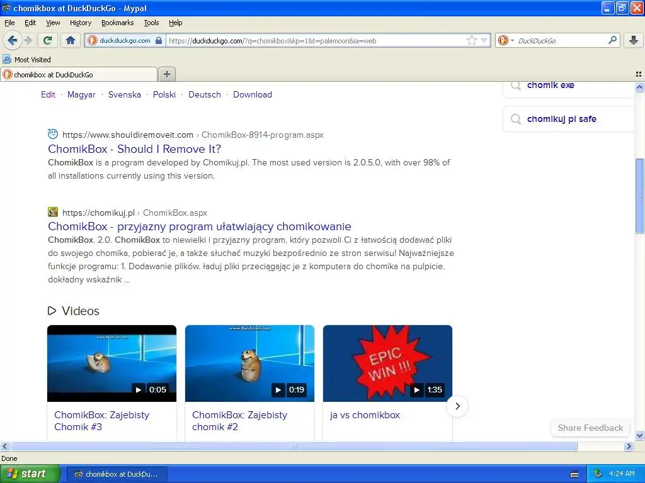The height and width of the screenshot is (483, 645).
Task: Click the vertical scrollbar up arrow
Action: (x=639, y=87)
